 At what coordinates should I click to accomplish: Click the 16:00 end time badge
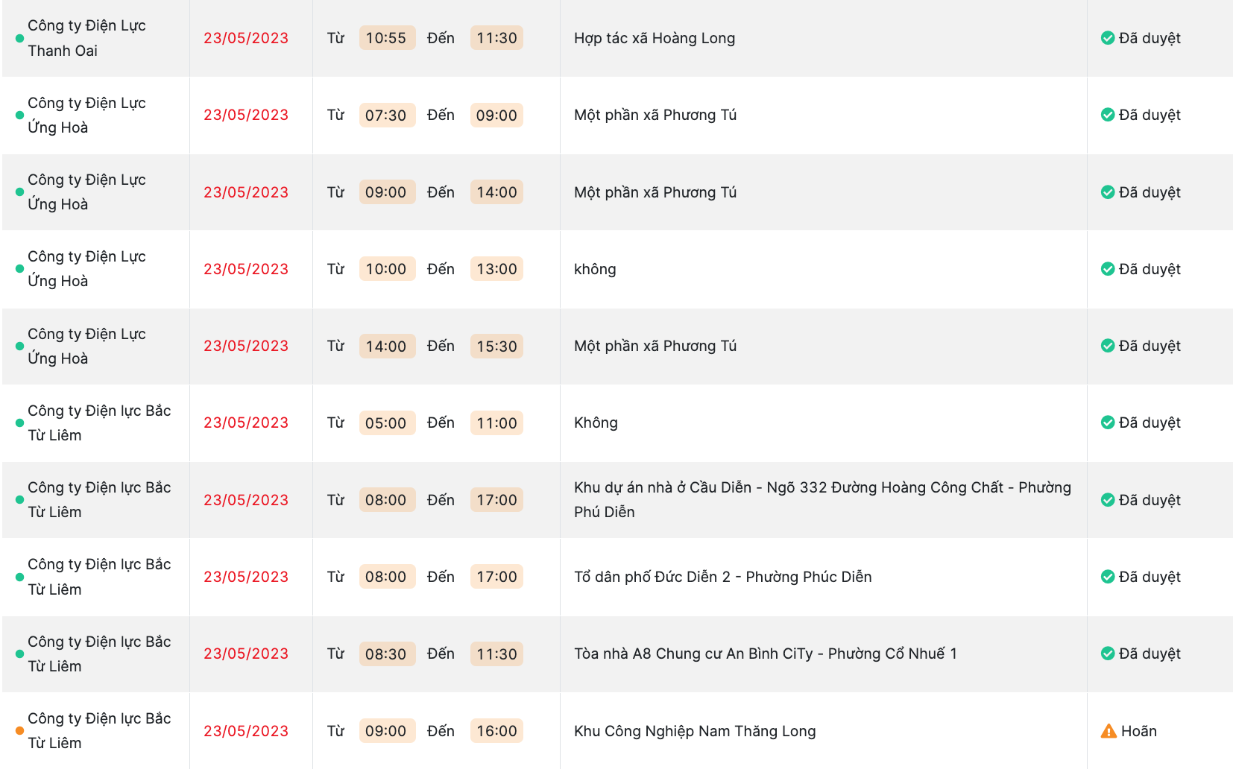coord(496,731)
